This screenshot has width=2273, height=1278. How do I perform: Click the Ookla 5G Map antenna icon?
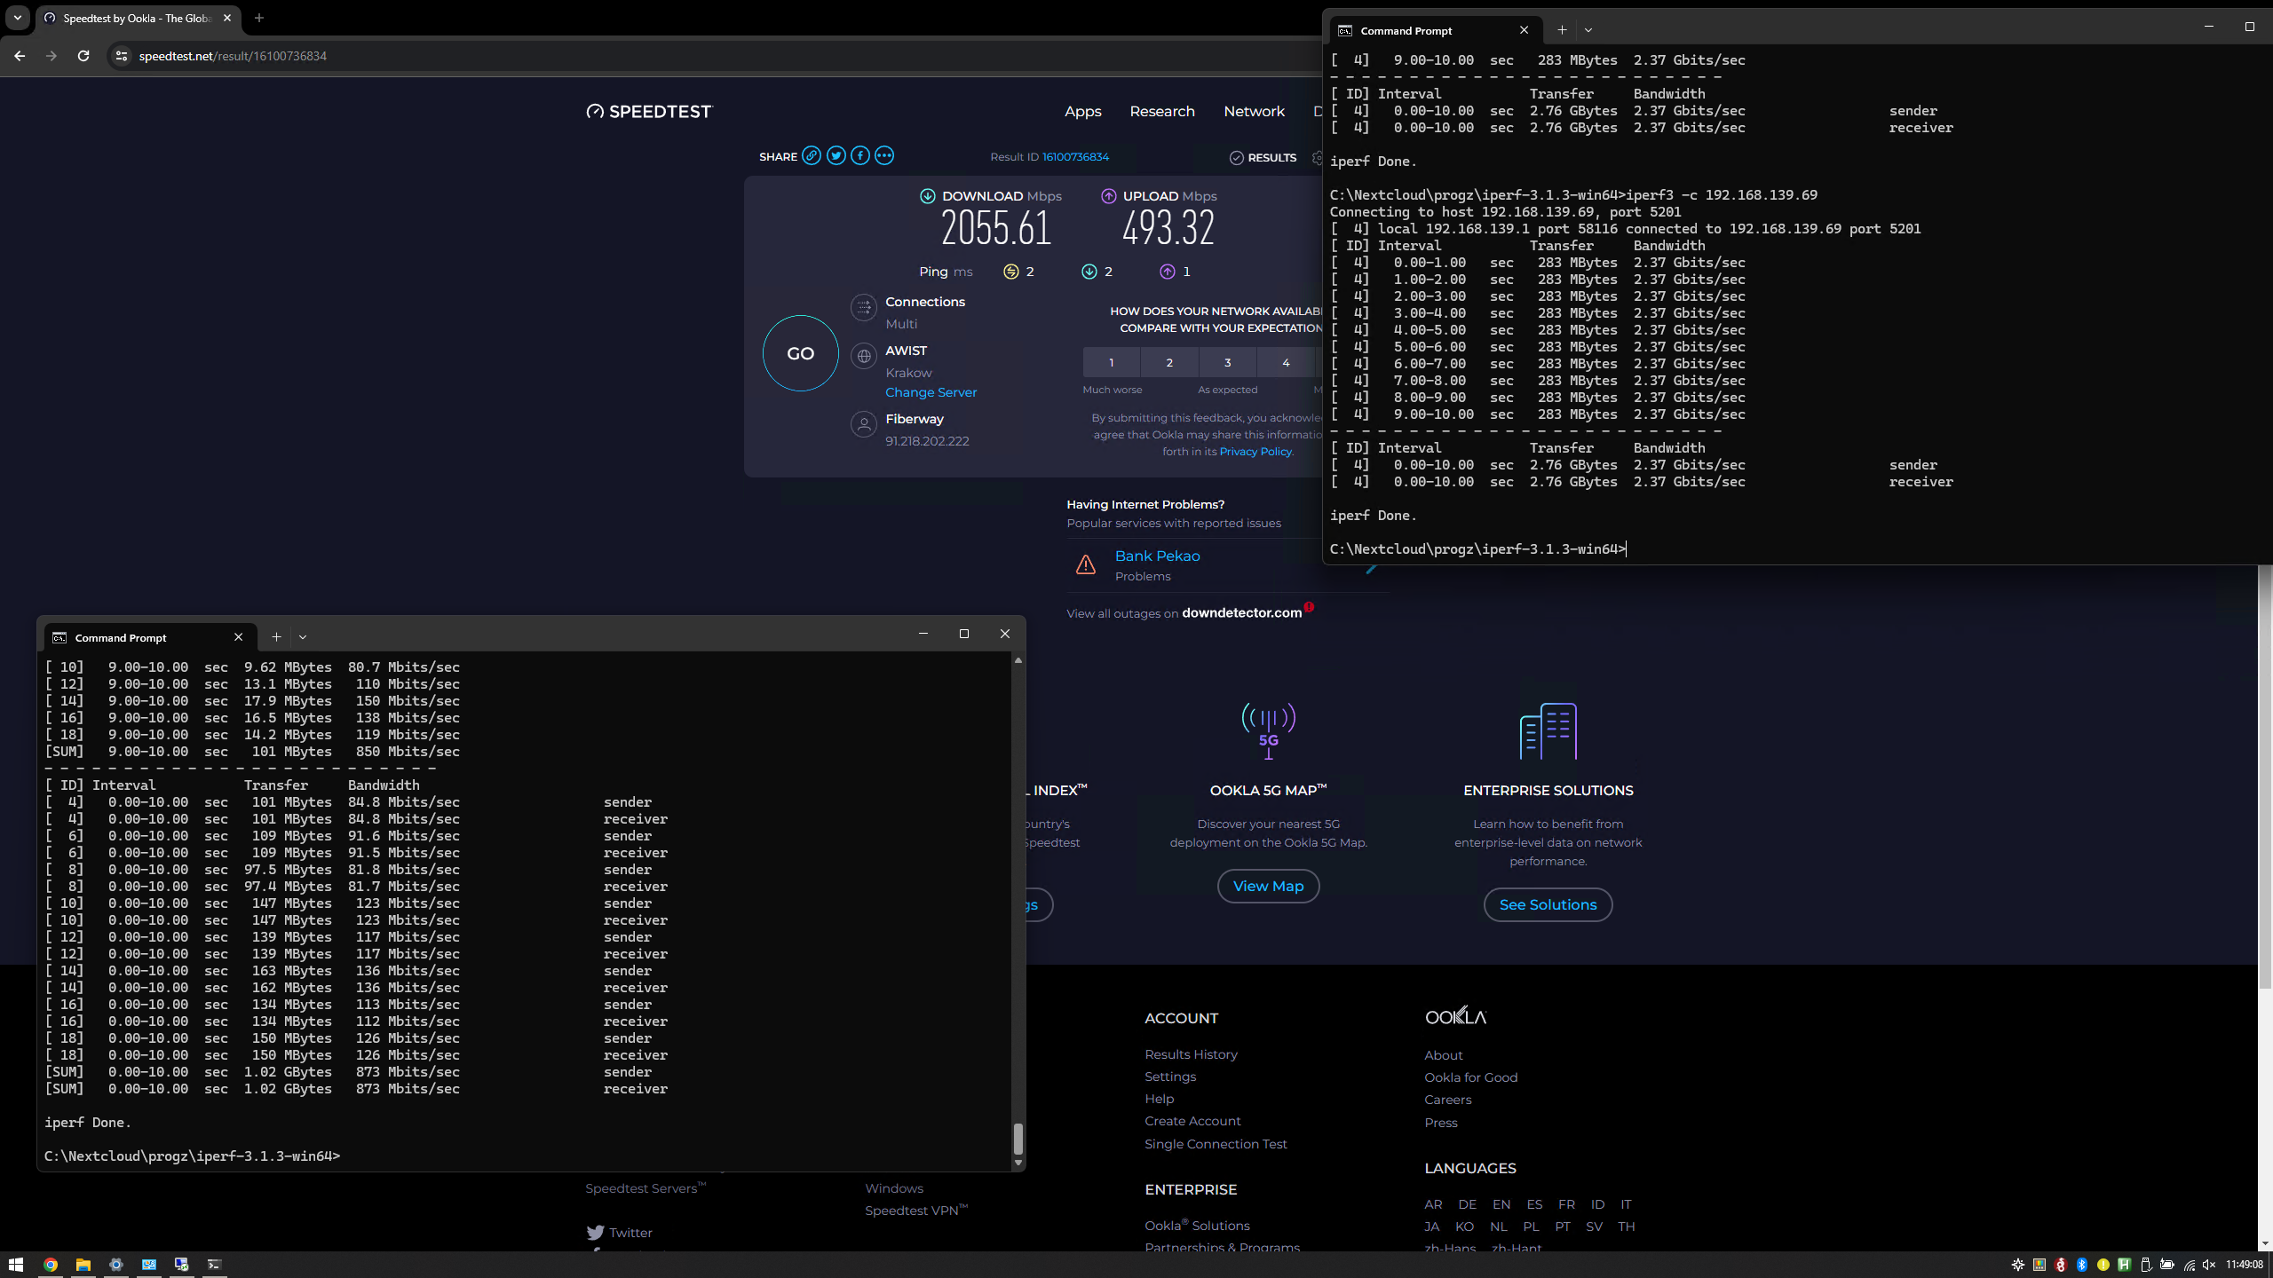click(1268, 730)
